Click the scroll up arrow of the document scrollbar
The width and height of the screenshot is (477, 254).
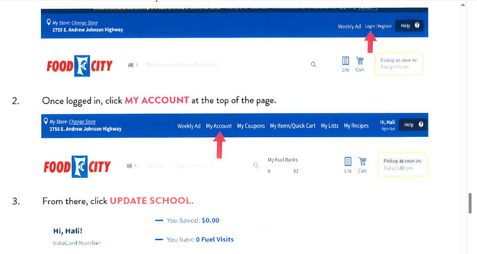(463, 4)
